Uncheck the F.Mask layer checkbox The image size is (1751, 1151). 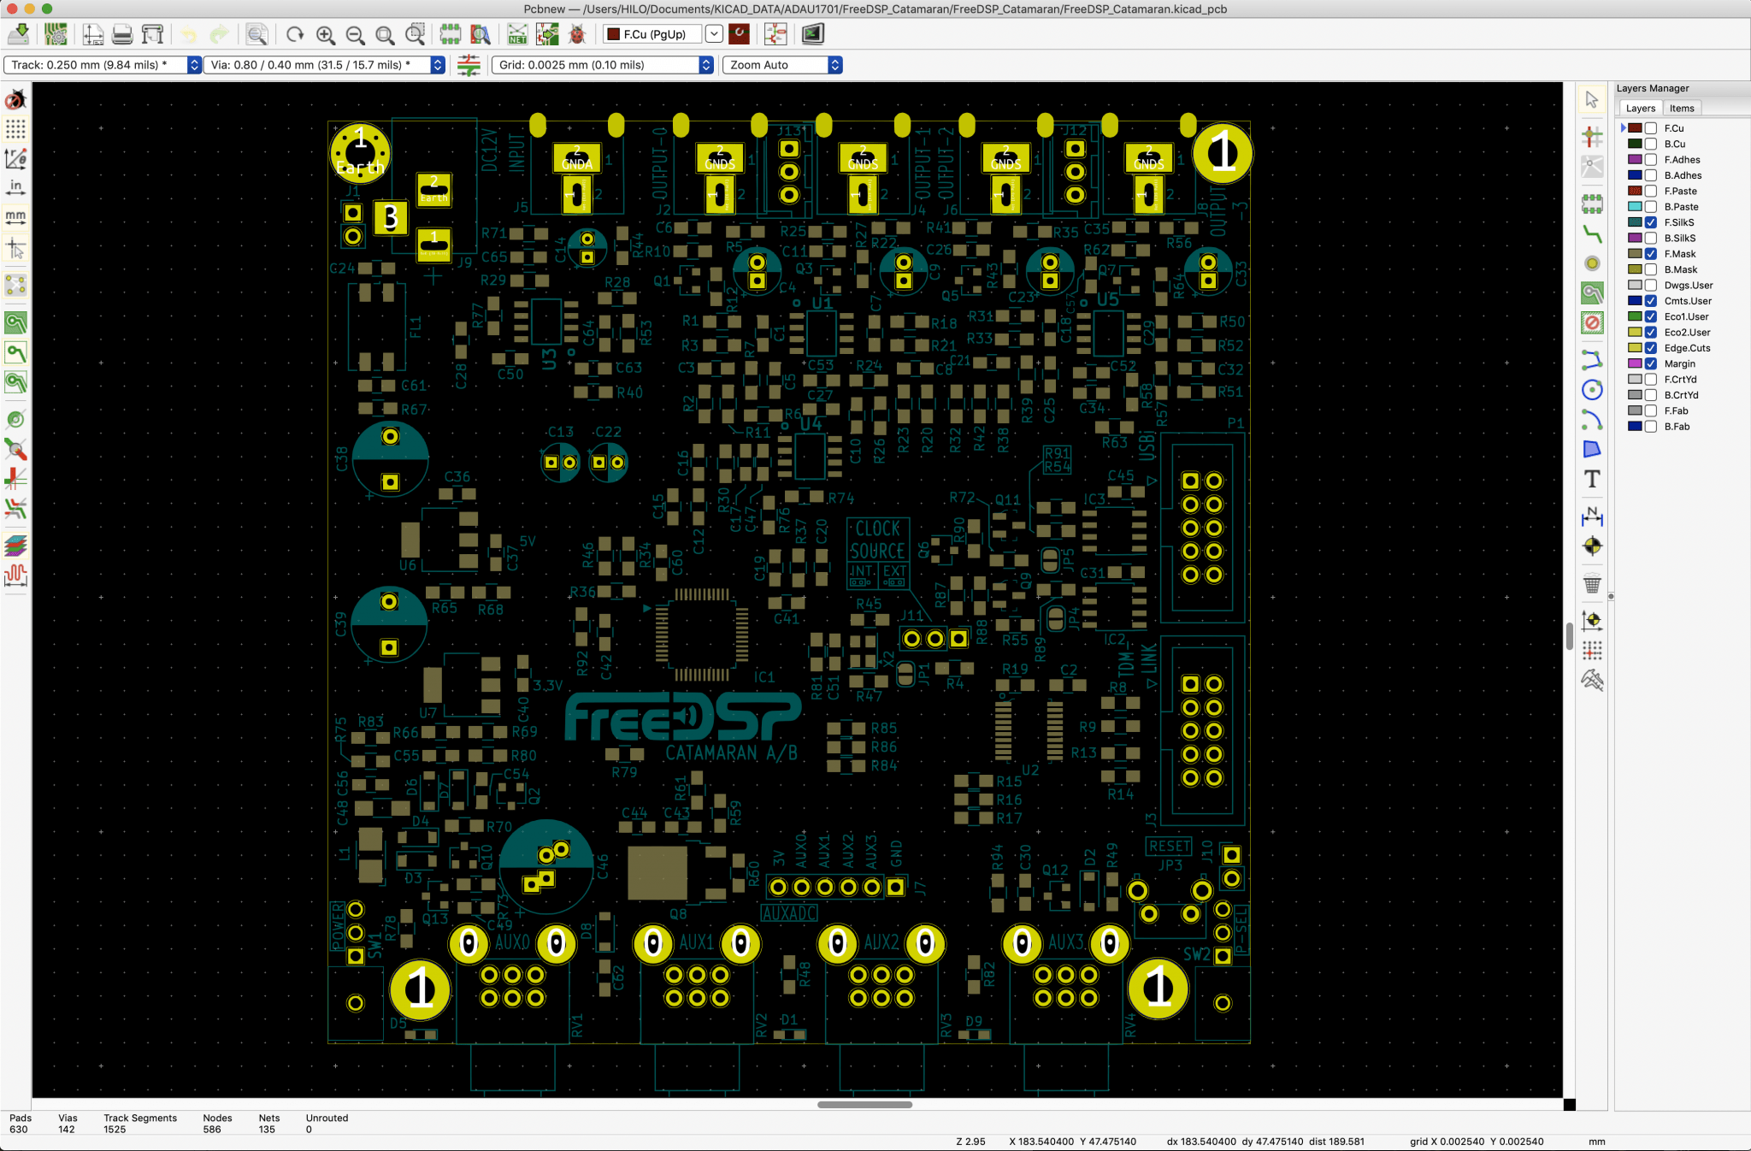(1651, 254)
